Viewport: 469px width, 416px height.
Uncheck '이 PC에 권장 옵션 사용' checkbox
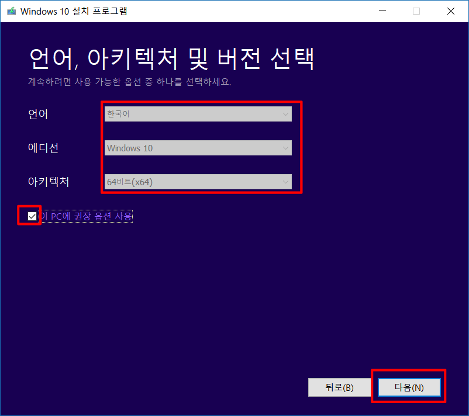pos(32,216)
